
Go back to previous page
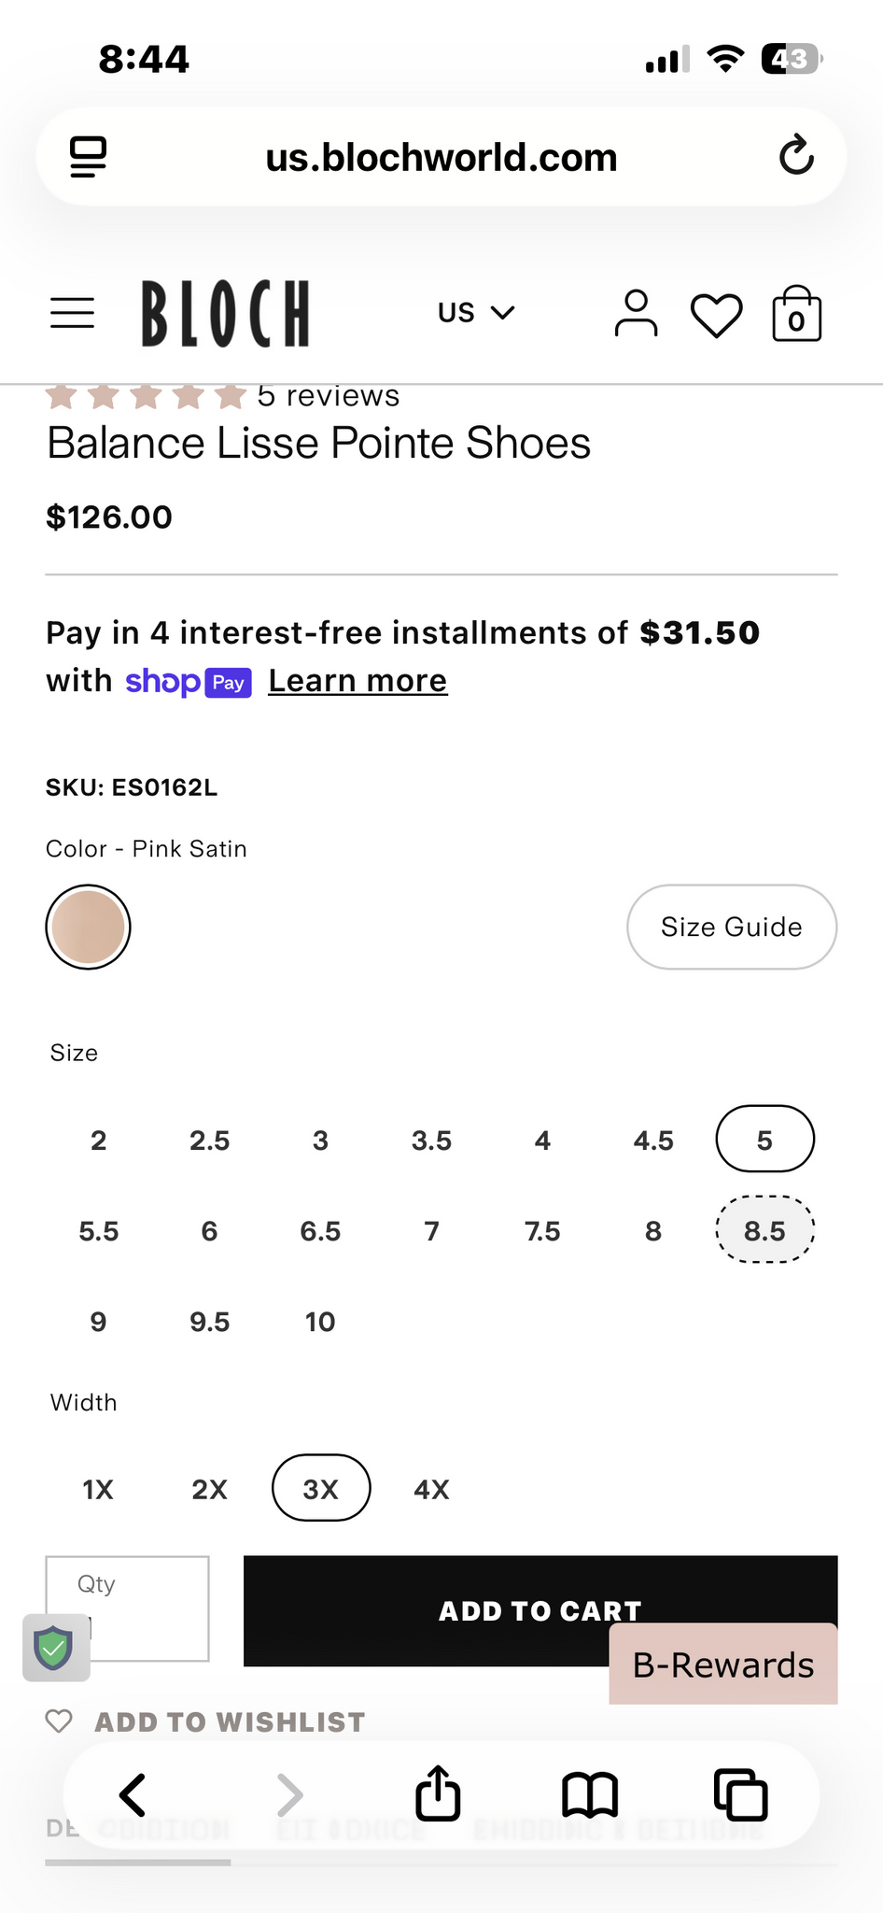click(133, 1794)
